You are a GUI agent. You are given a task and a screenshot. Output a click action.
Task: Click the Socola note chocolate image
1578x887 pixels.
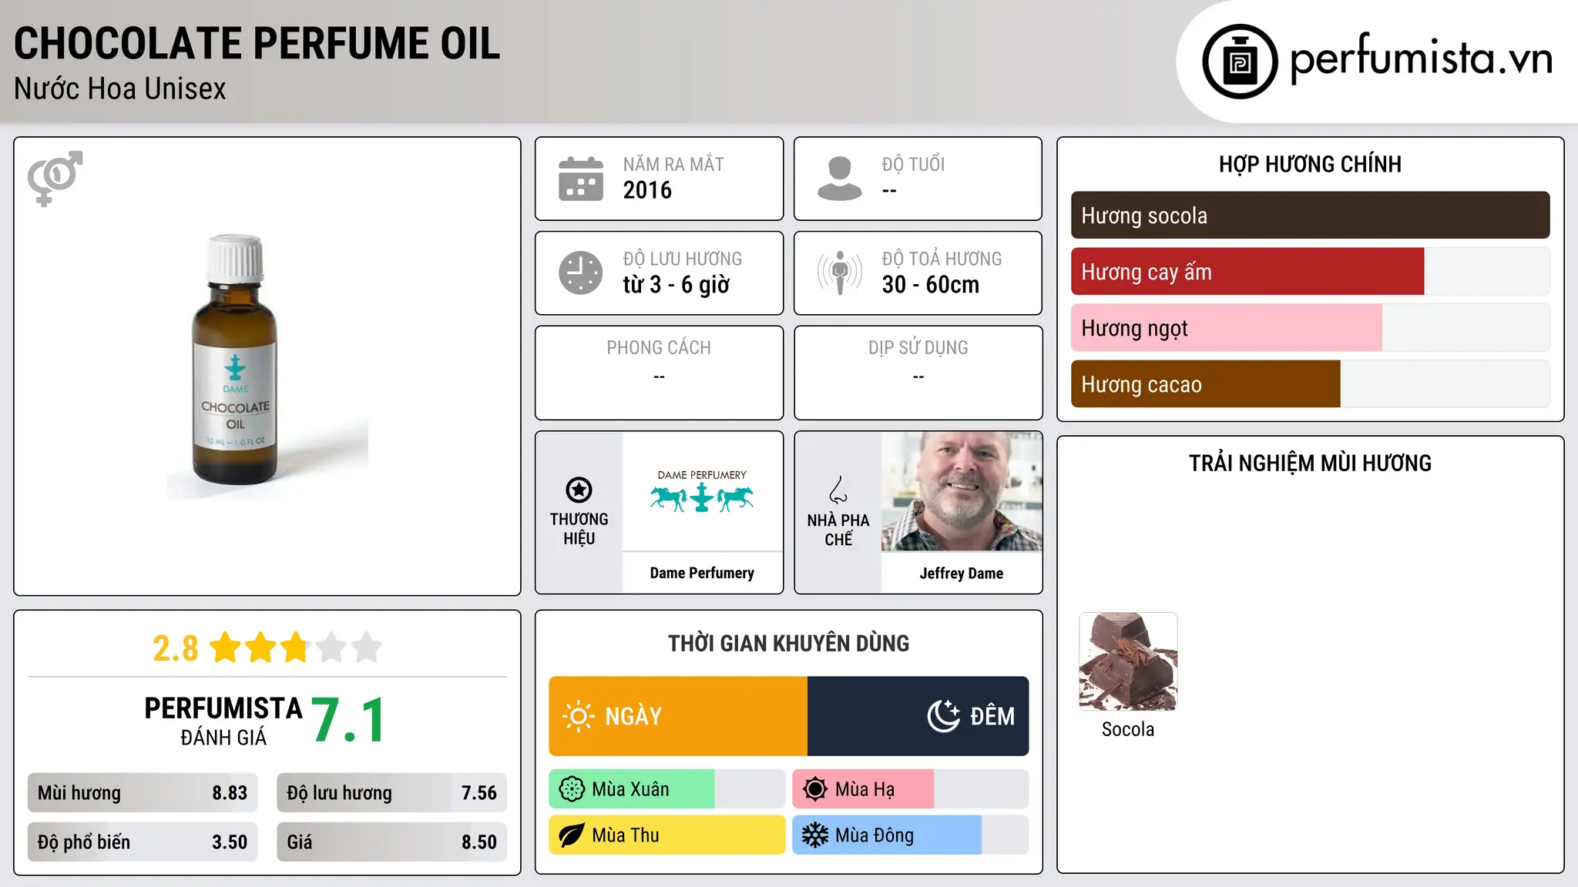point(1128,661)
